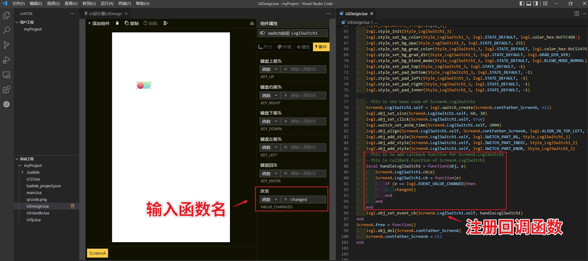The image size is (588, 261).
Task: Open the alignment menu icon in designer toolbar
Action: click(x=165, y=23)
